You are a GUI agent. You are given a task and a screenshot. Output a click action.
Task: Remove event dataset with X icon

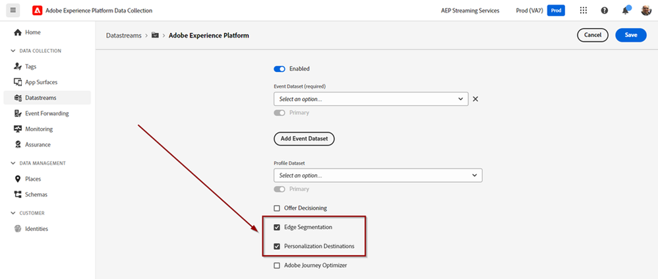475,99
